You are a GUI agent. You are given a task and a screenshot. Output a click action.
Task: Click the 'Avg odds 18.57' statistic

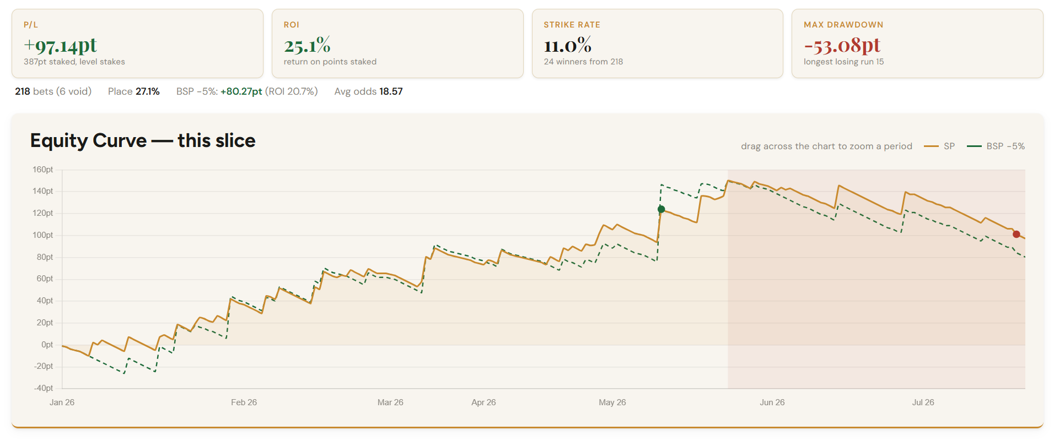click(368, 91)
